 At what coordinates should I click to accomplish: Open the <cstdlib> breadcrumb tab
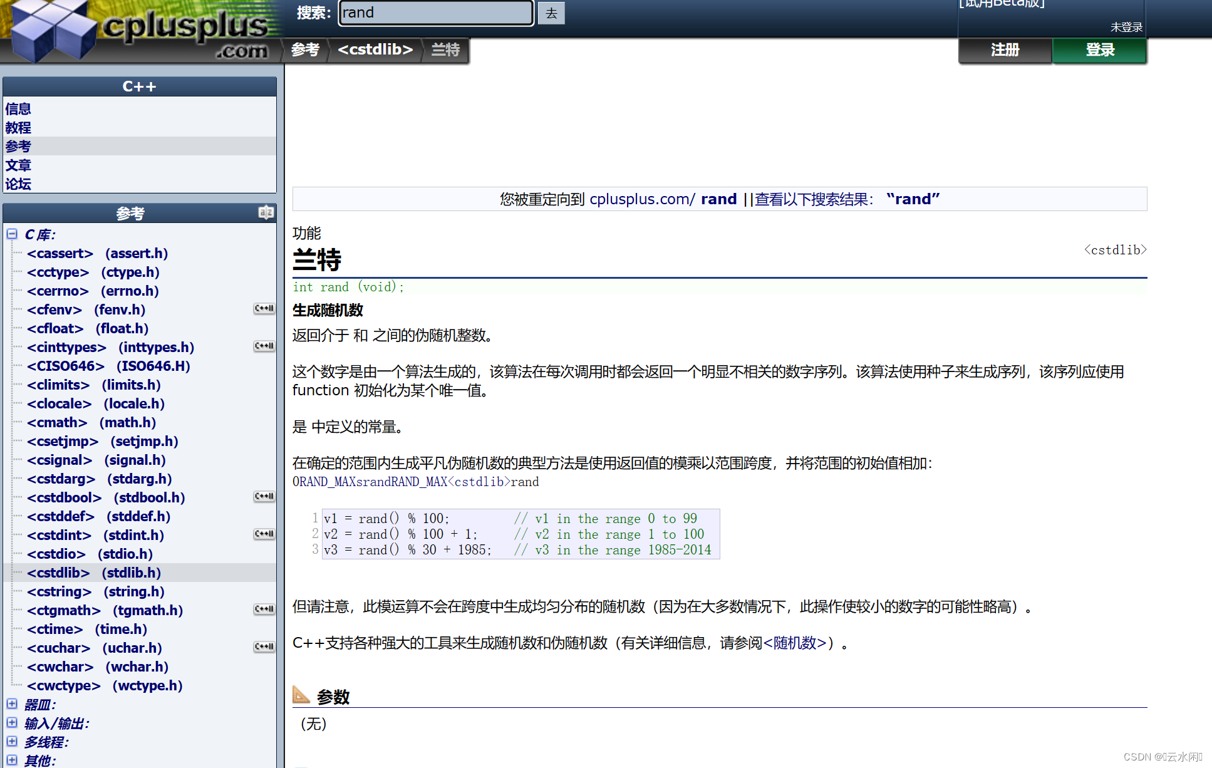point(375,49)
